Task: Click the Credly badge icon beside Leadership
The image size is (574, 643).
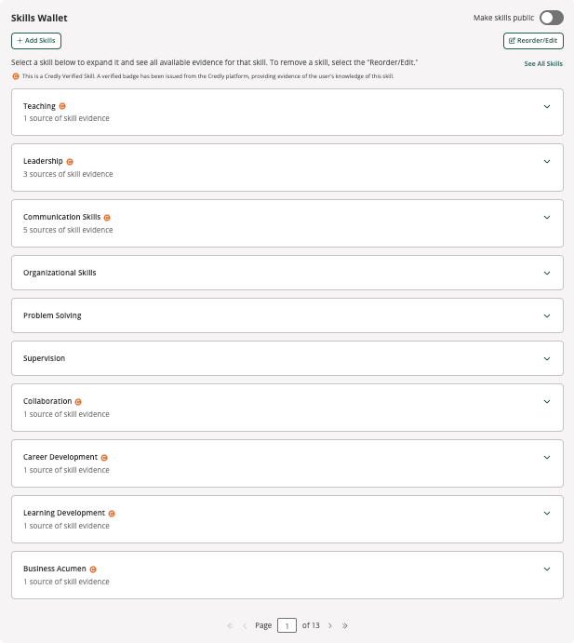Action: coord(70,162)
